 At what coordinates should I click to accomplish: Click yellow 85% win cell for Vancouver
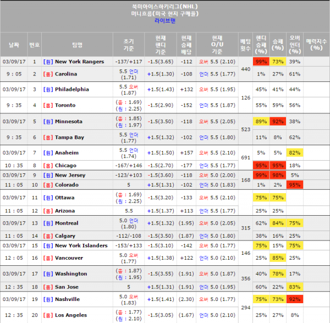pyautogui.click(x=278, y=258)
